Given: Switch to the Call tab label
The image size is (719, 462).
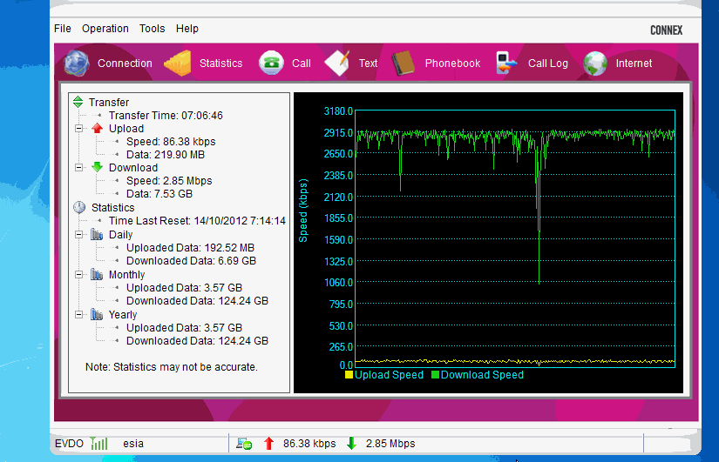Looking at the screenshot, I should point(302,64).
